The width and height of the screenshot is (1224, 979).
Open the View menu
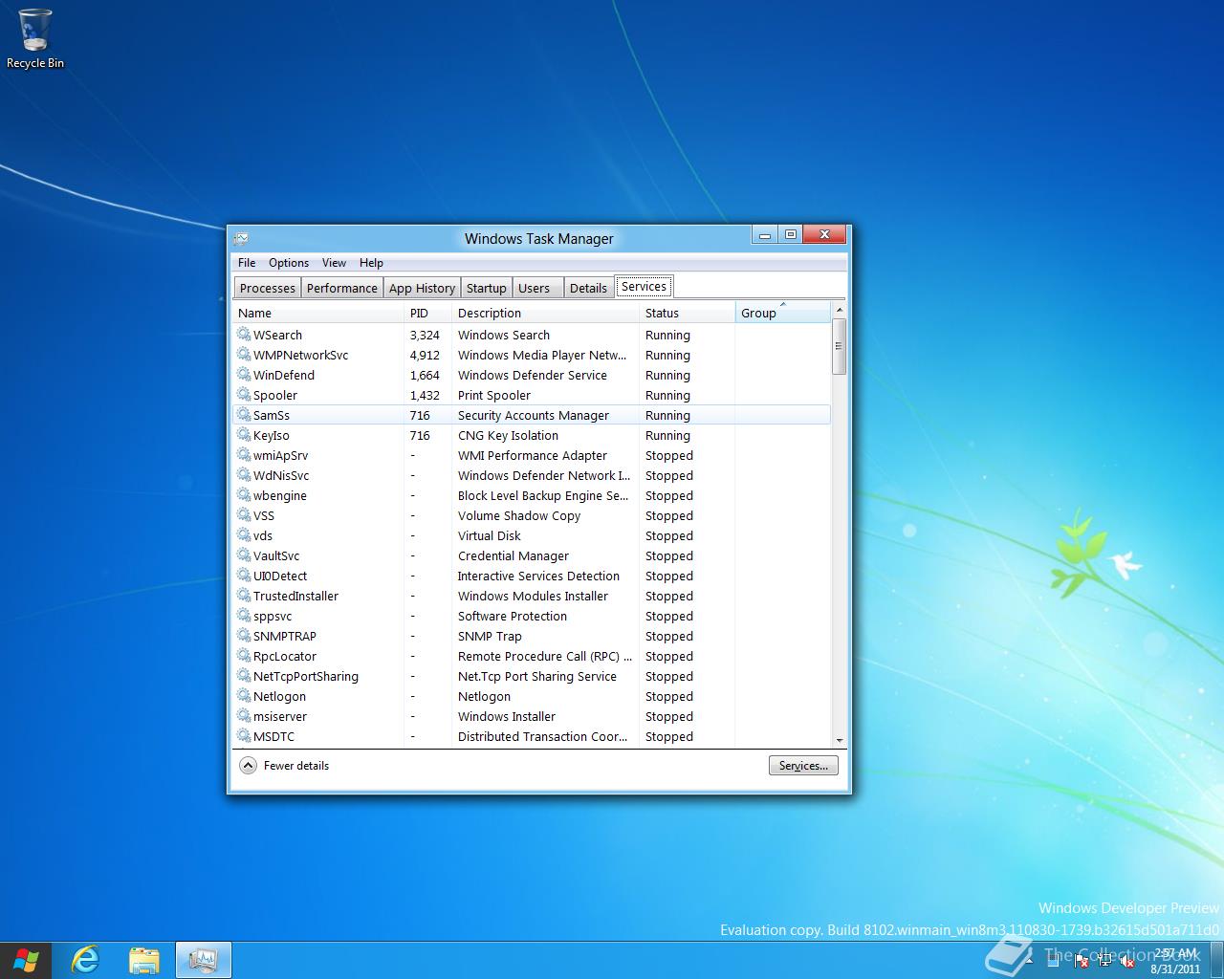point(334,263)
